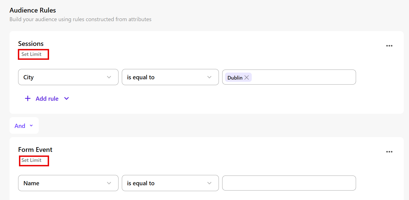Open the Name attribute dropdown
Viewport: 409px width, 200px height.
68,183
